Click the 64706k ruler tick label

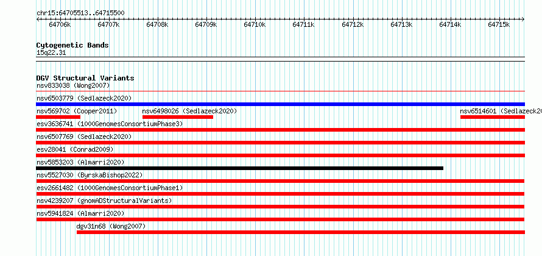[x=60, y=25]
